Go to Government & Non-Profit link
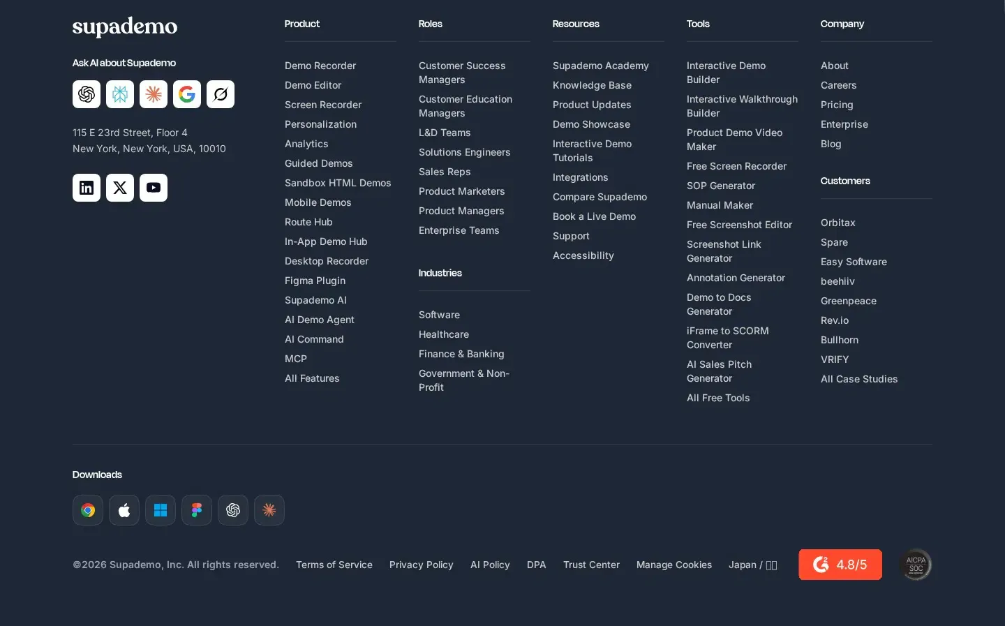 (464, 380)
